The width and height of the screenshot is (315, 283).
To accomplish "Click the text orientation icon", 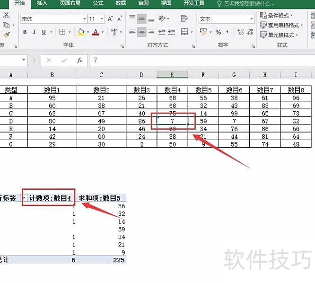I will click(162, 18).
